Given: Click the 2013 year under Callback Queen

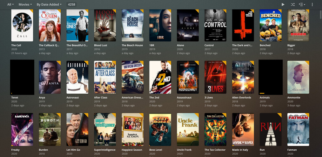Looking at the screenshot, I should tap(42, 49).
